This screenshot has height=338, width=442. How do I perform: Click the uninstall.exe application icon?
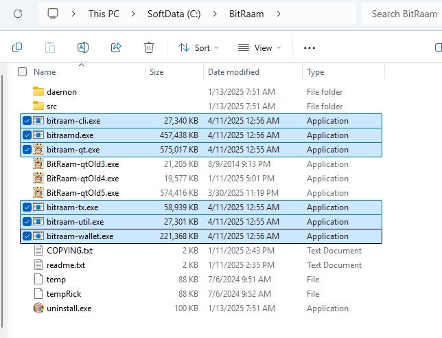click(x=38, y=308)
